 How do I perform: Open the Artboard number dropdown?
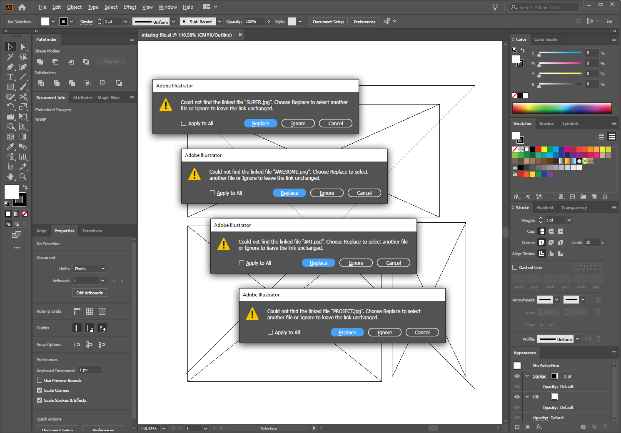coord(103,281)
